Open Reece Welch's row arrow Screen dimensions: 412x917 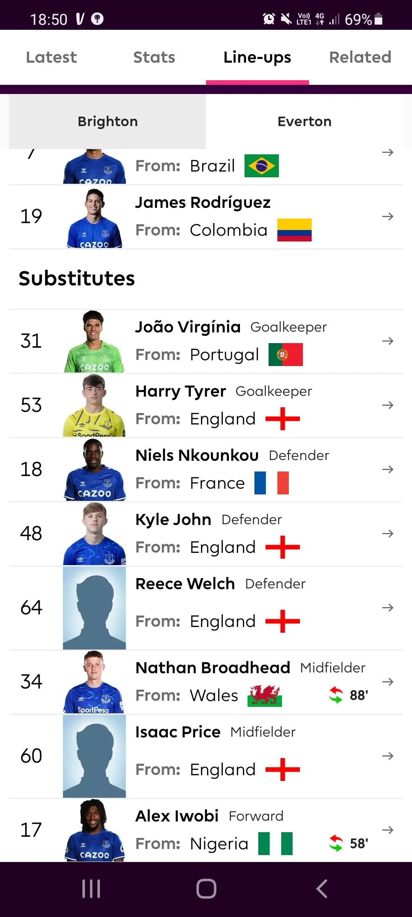click(388, 608)
